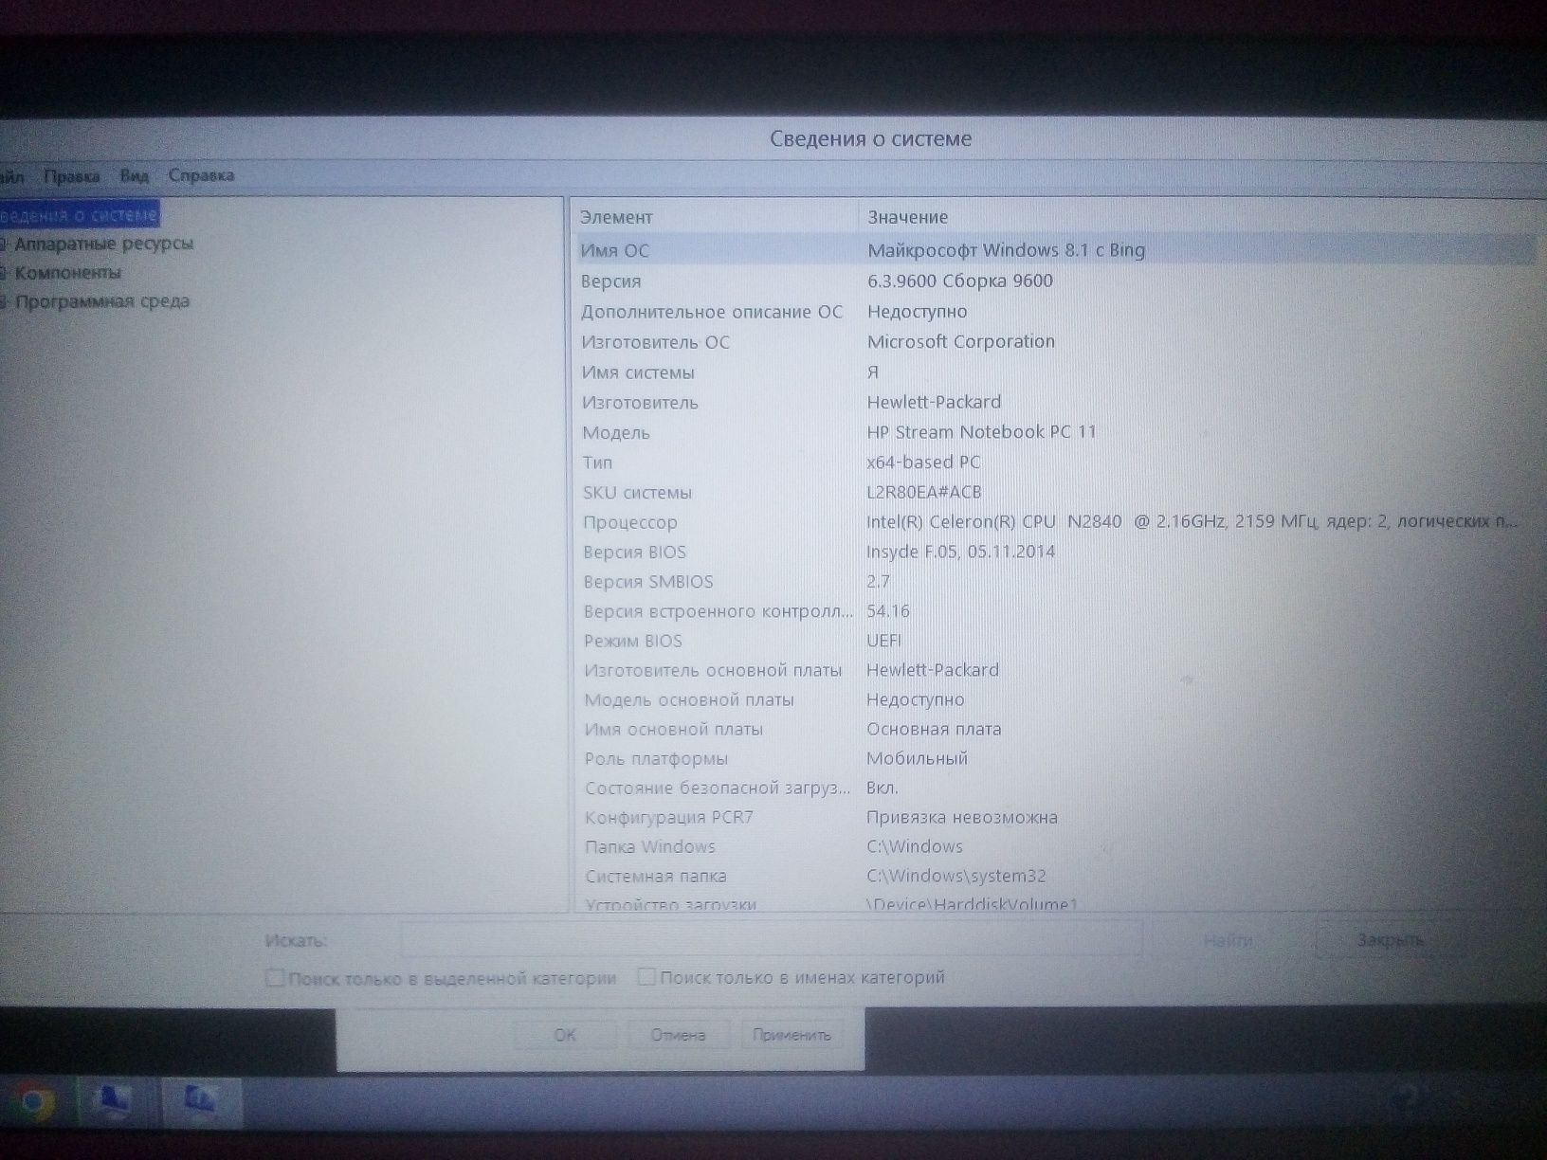Select the Конфигурация PCR7 row

pyautogui.click(x=1055, y=817)
